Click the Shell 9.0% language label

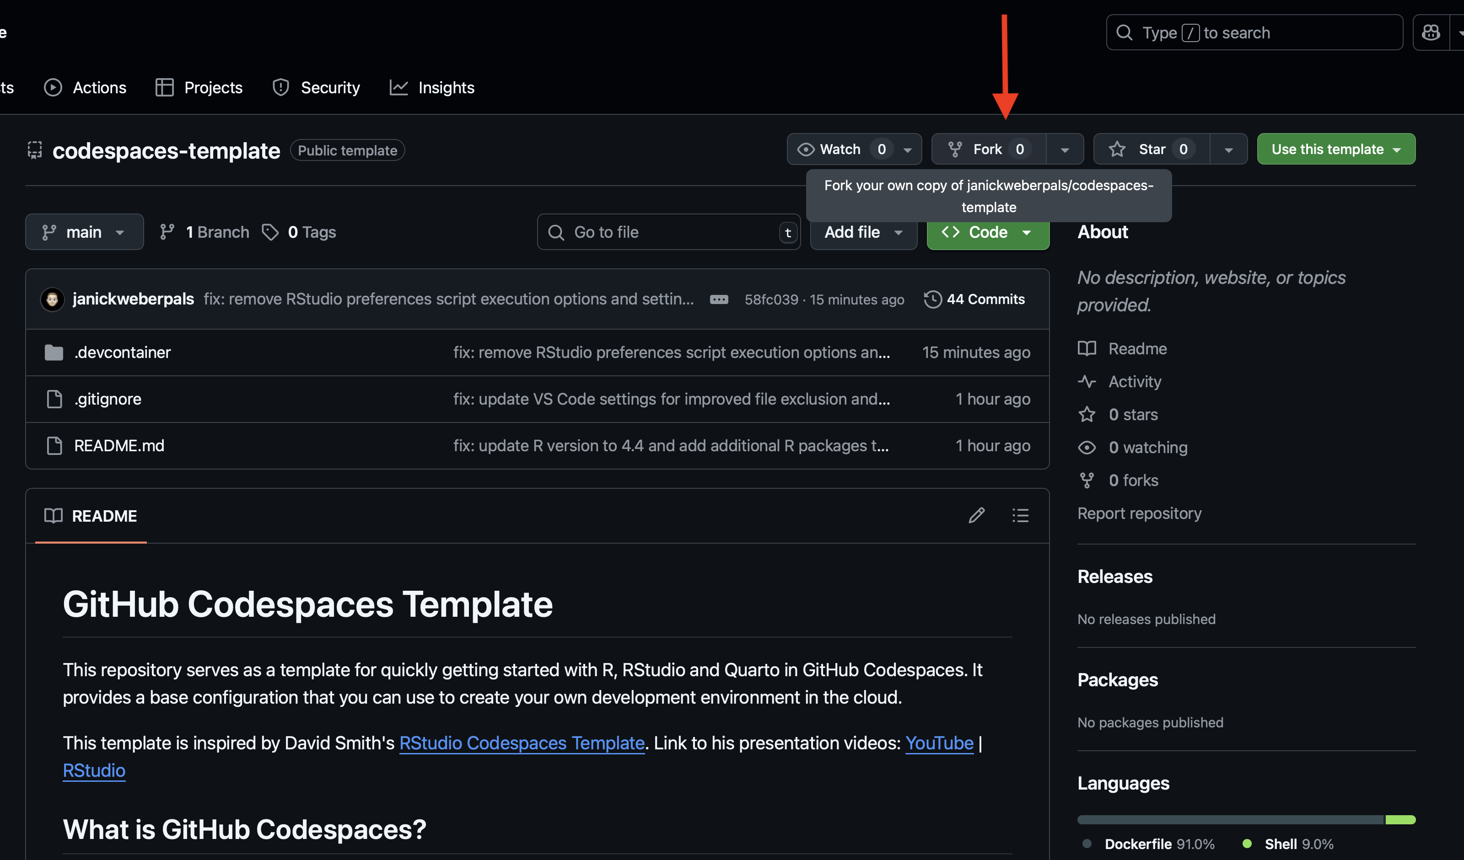tap(1287, 844)
